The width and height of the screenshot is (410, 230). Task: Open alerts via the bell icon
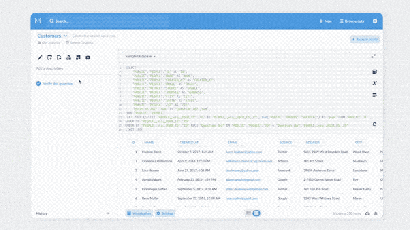point(376,213)
